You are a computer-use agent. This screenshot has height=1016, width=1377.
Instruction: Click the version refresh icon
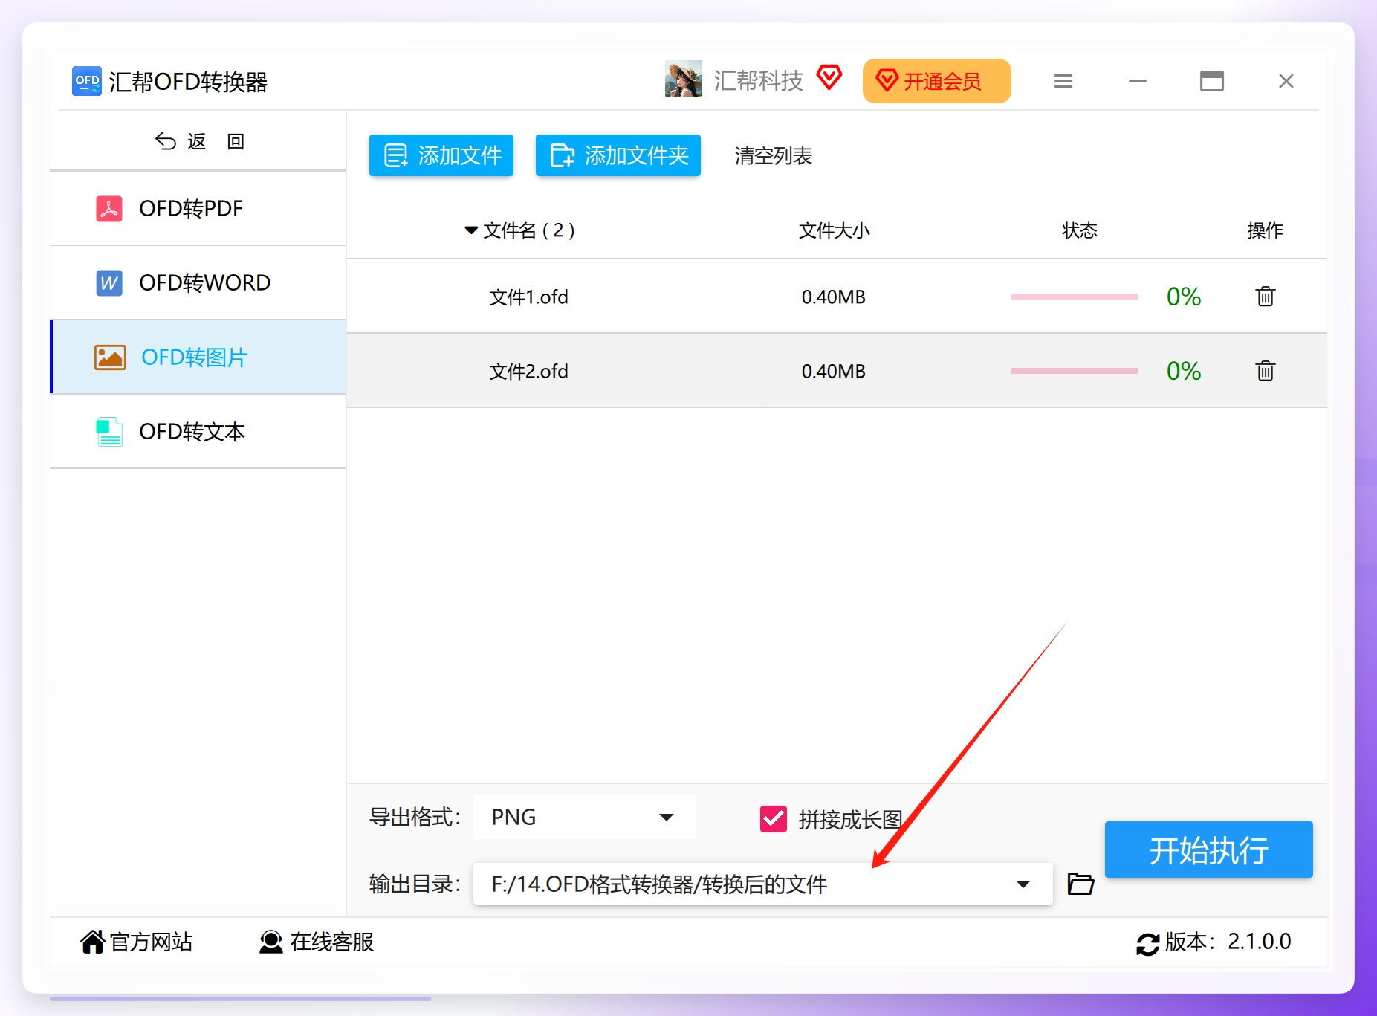[1148, 944]
